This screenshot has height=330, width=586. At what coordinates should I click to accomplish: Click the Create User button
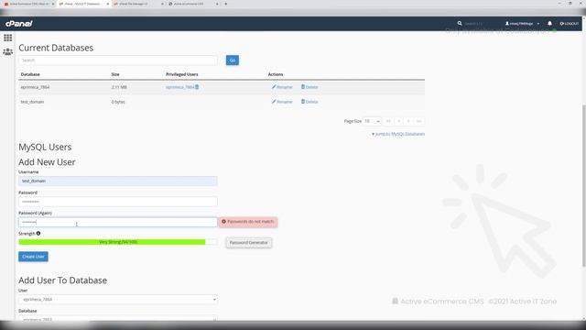(33, 257)
